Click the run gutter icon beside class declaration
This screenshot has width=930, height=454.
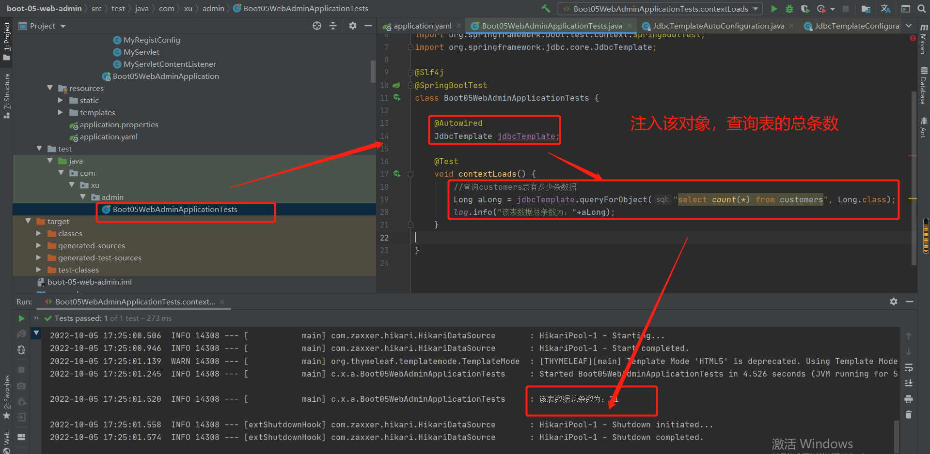click(397, 98)
